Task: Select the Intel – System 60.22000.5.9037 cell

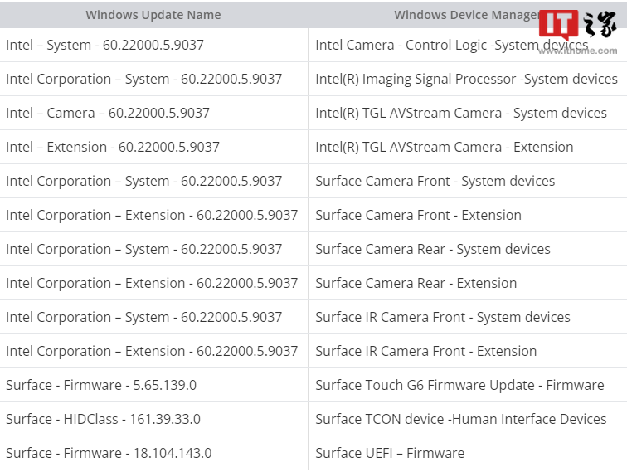Action: click(x=105, y=45)
